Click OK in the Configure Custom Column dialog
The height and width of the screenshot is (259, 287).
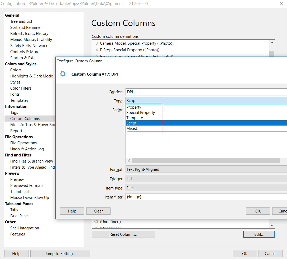[258, 211]
